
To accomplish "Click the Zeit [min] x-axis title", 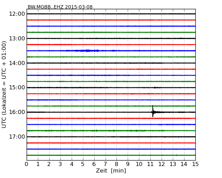I will pos(111,170).
